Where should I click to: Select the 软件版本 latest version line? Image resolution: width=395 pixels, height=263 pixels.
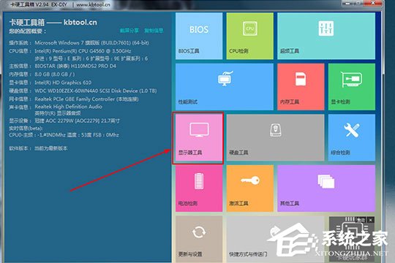click(38, 148)
